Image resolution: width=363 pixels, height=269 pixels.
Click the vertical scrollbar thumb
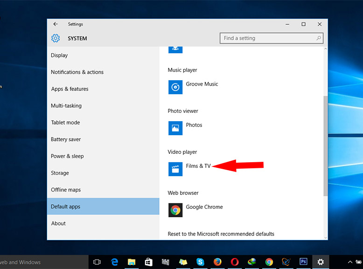pos(326,146)
